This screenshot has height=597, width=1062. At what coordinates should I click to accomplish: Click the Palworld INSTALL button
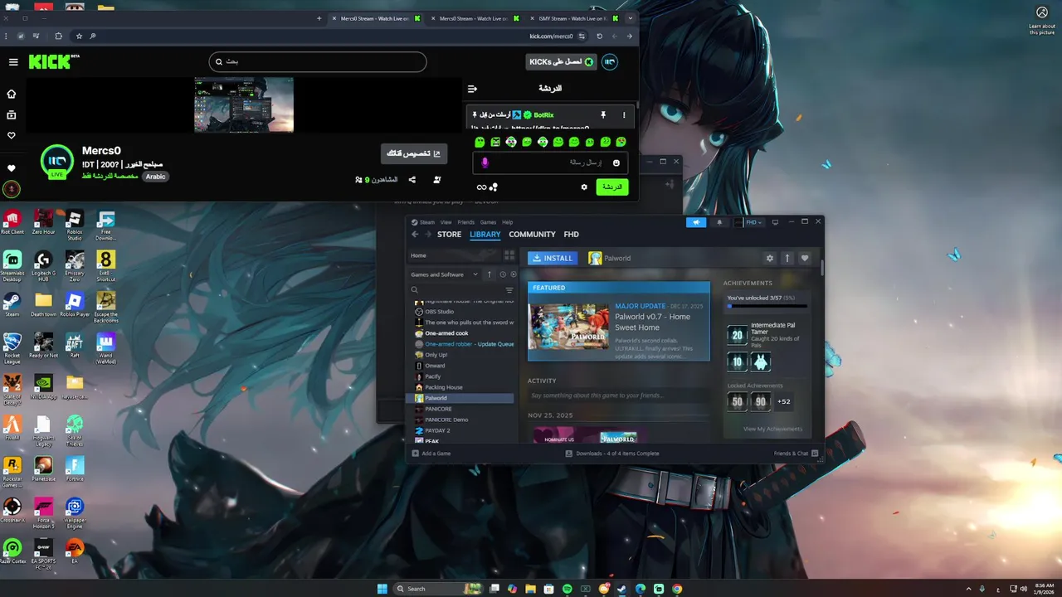[x=553, y=258]
